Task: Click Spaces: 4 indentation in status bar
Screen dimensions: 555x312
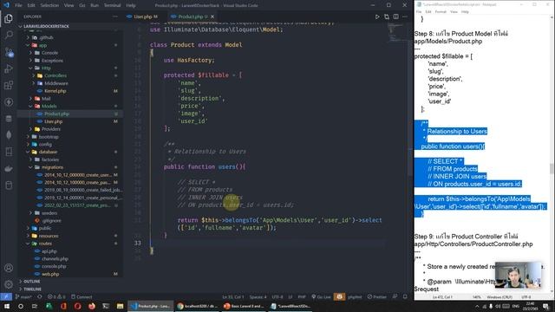Action: (258, 296)
